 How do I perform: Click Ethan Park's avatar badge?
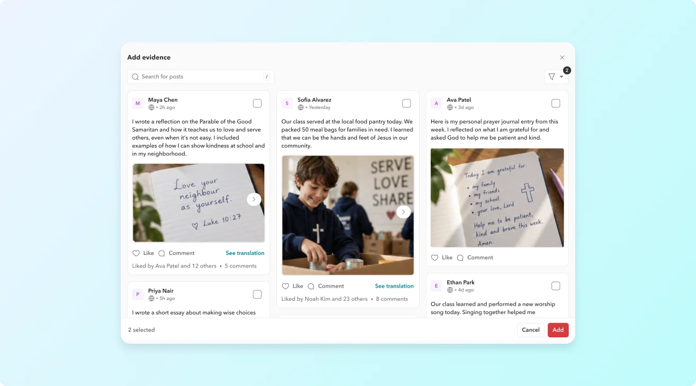pyautogui.click(x=436, y=286)
